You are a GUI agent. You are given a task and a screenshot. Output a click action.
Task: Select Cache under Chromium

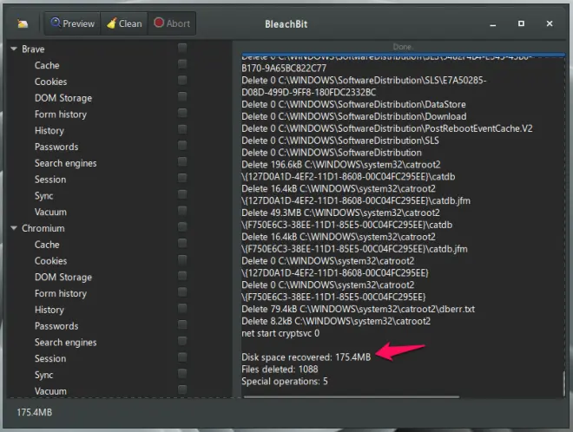47,245
